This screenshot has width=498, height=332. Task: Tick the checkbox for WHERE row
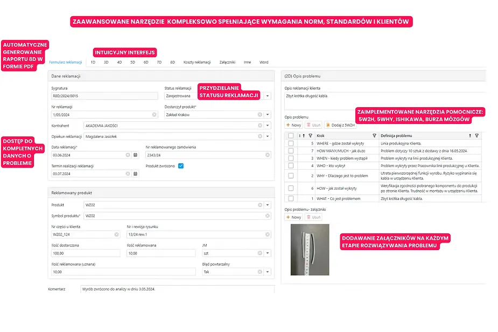291,143
